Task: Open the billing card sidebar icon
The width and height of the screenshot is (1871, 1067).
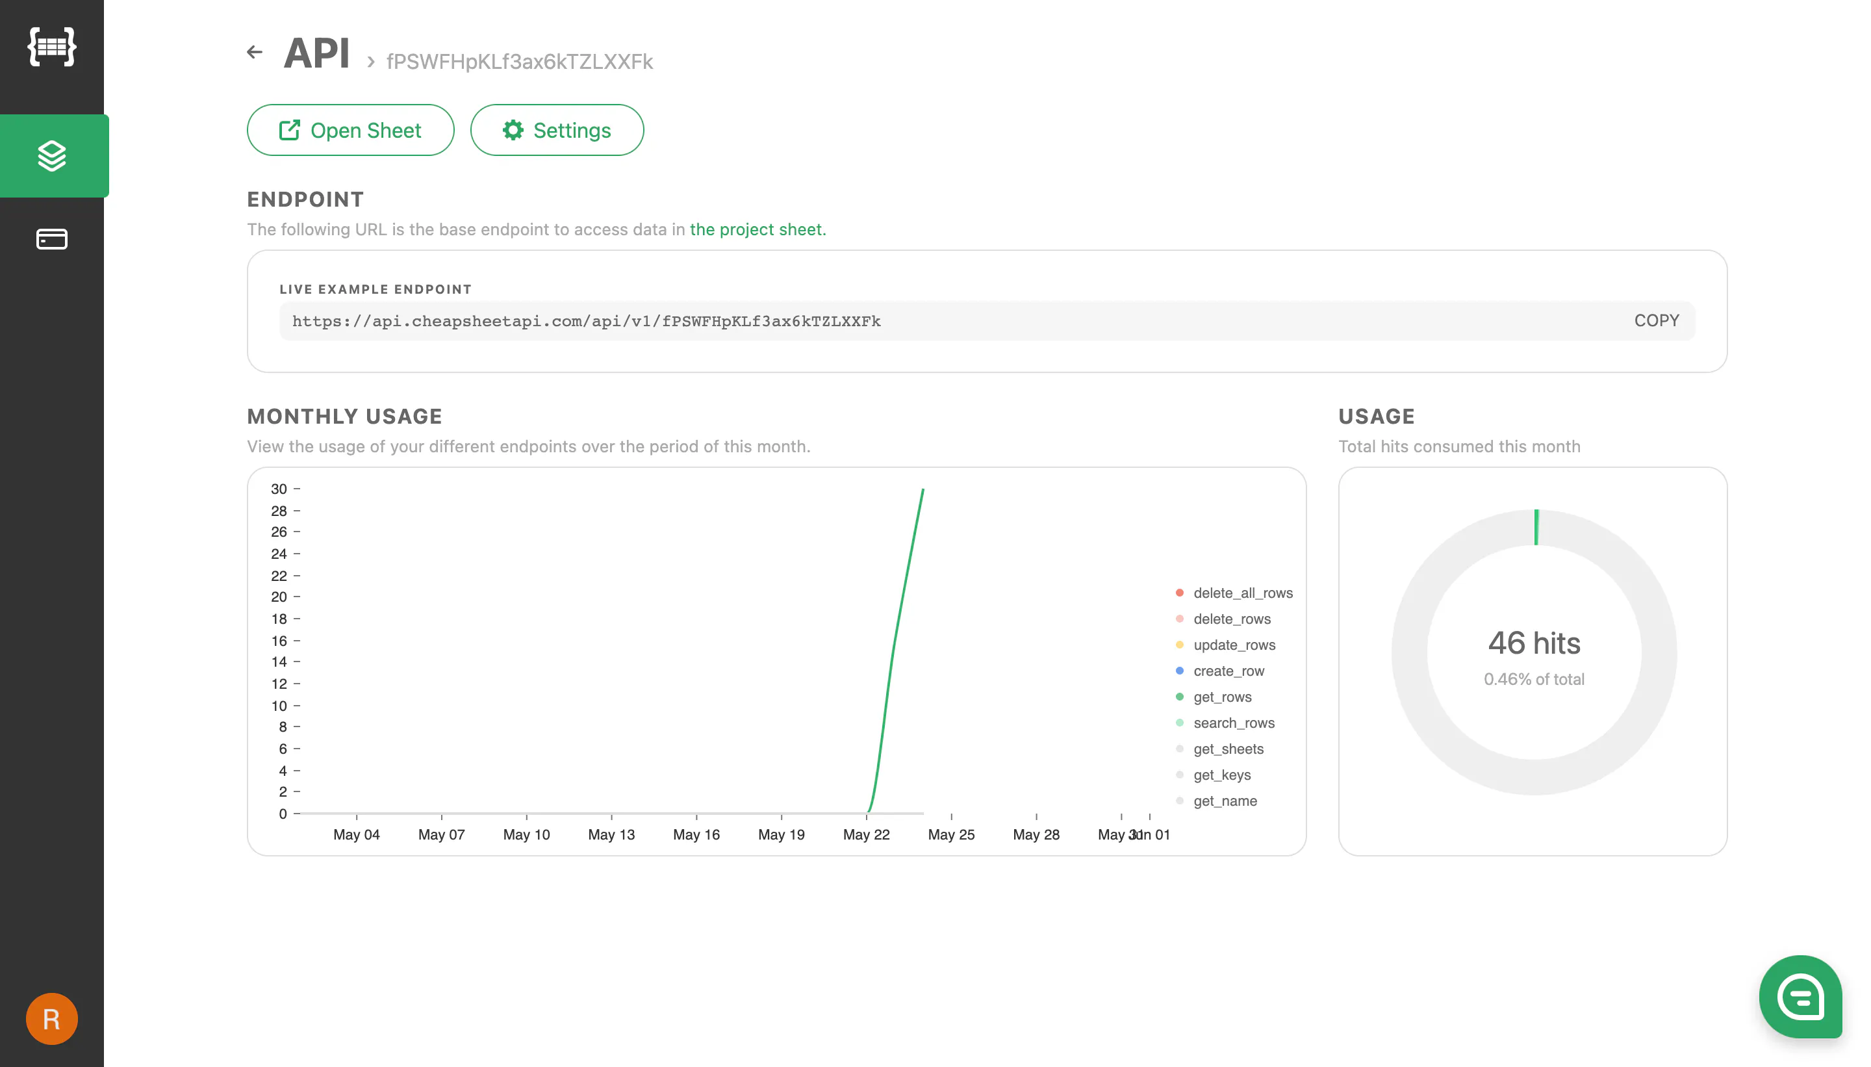Action: [52, 239]
